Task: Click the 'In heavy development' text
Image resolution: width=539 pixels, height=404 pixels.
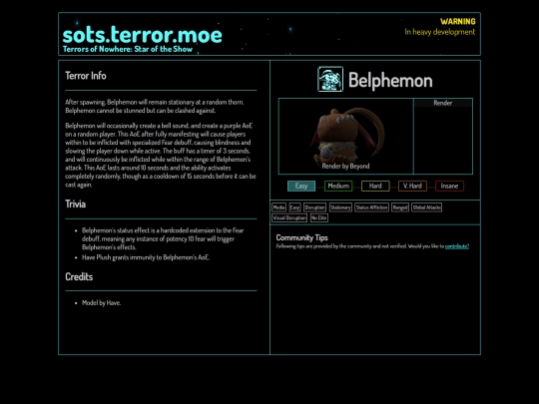Action: coord(439,32)
